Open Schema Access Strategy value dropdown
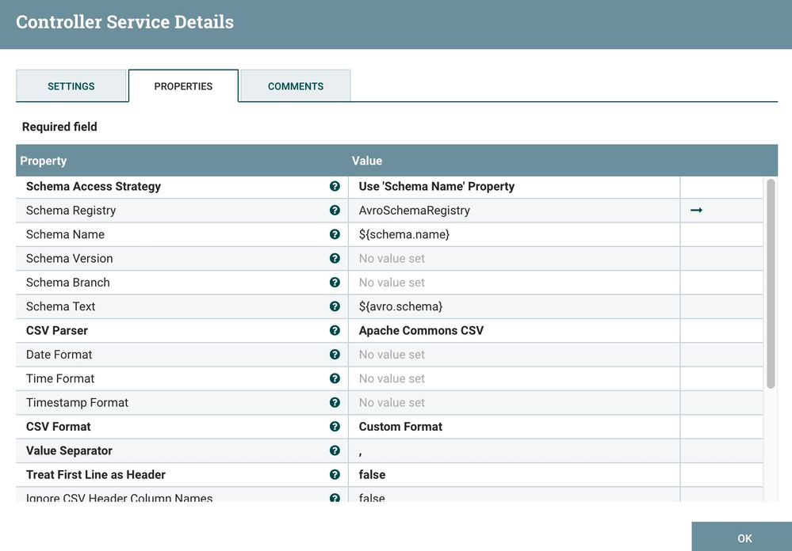The image size is (792, 551). [514, 187]
